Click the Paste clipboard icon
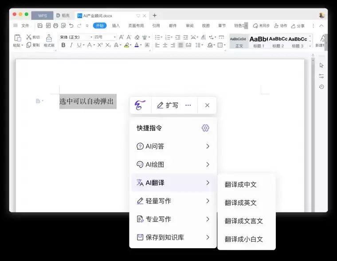This screenshot has height=261, width=337. pyautogui.click(x=17, y=38)
